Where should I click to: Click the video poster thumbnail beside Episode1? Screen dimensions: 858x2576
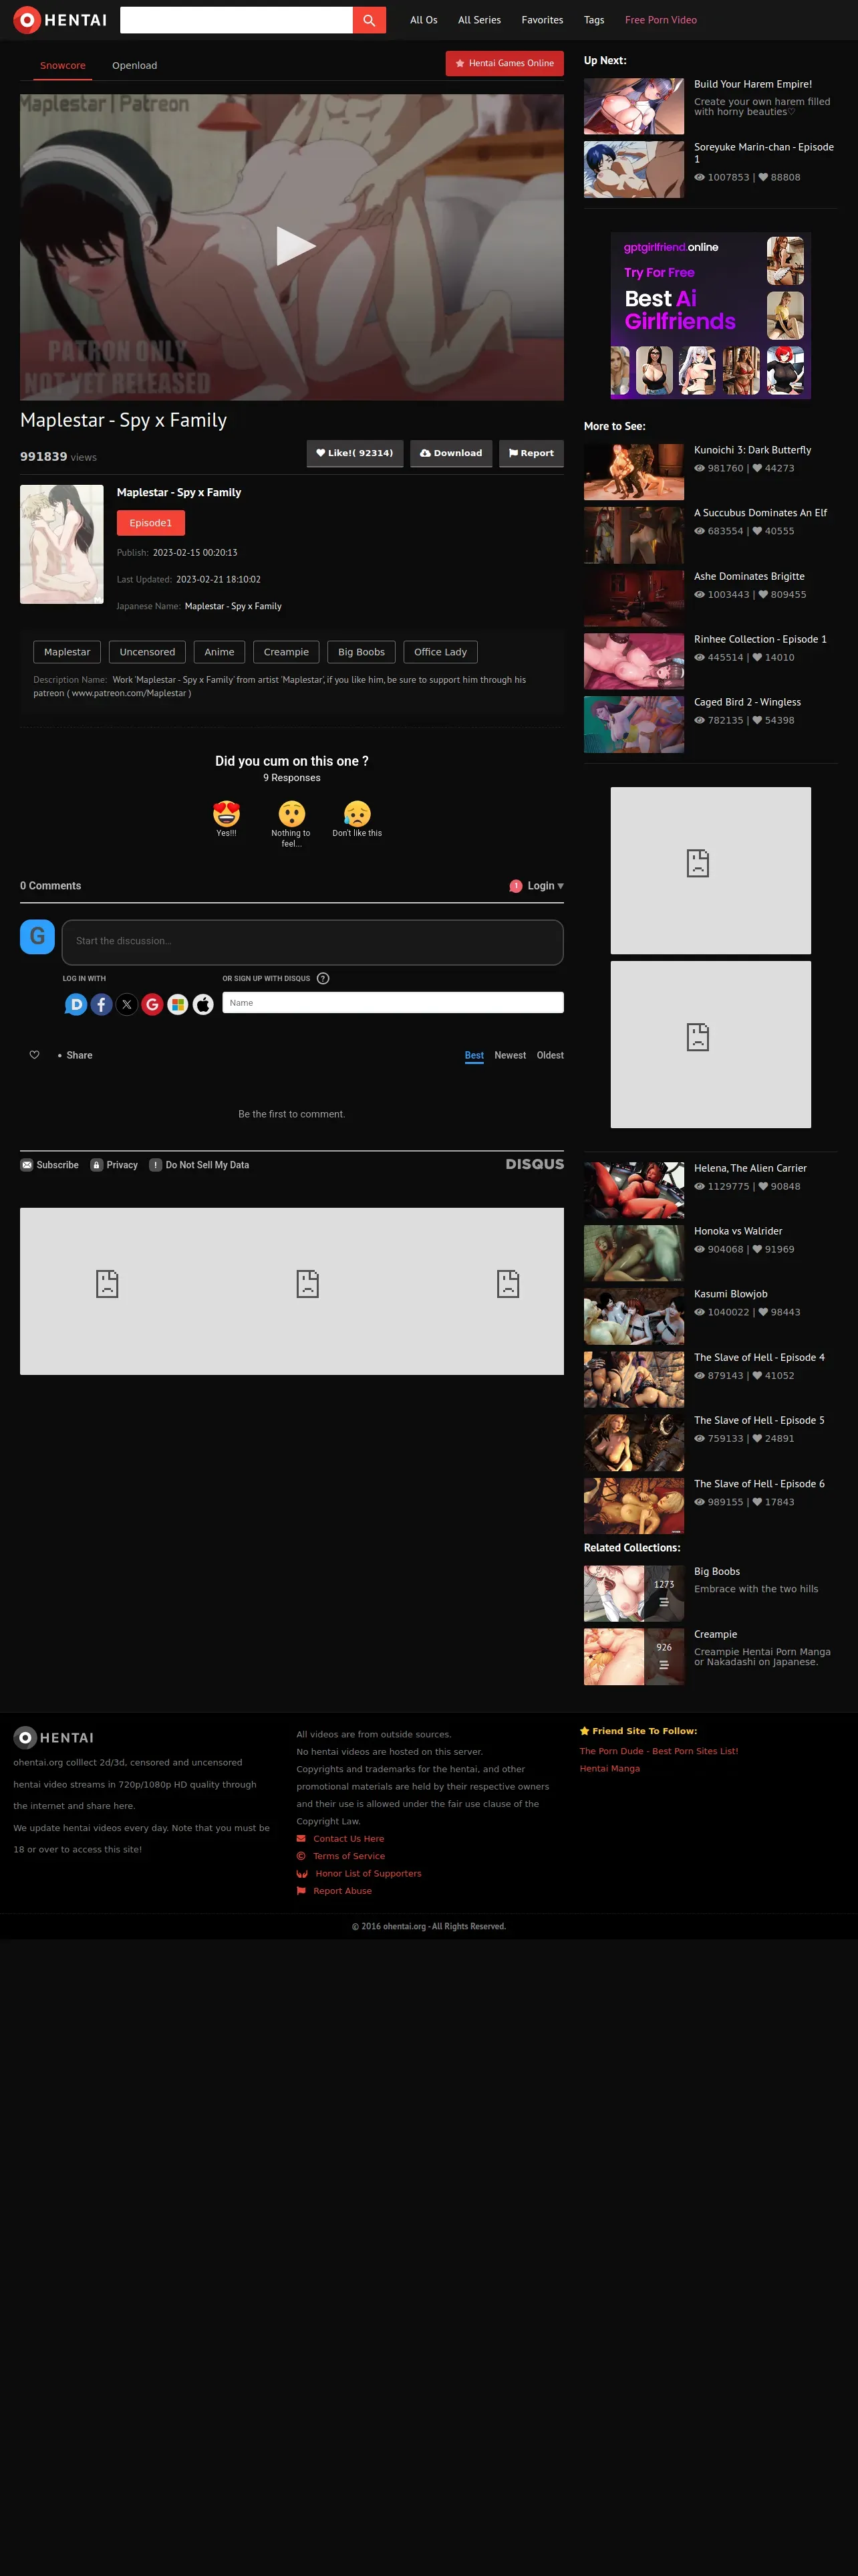click(x=62, y=544)
